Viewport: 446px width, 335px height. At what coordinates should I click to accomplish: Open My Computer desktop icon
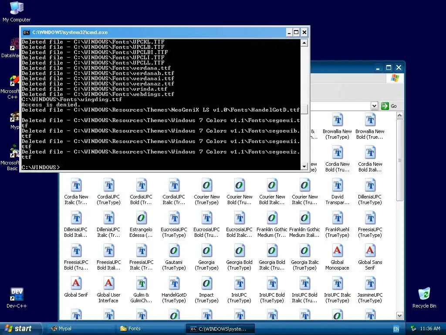tap(17, 11)
